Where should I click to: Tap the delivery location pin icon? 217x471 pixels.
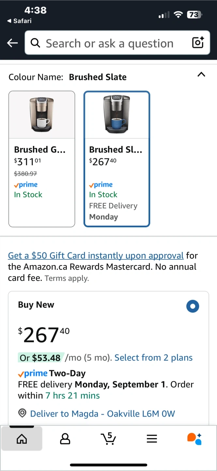(22, 413)
